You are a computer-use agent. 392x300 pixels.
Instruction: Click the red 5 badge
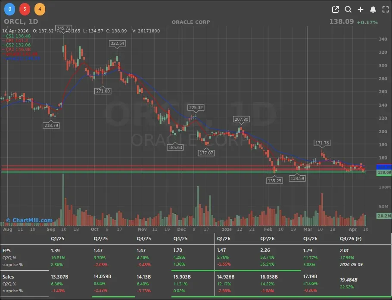pos(25,9)
